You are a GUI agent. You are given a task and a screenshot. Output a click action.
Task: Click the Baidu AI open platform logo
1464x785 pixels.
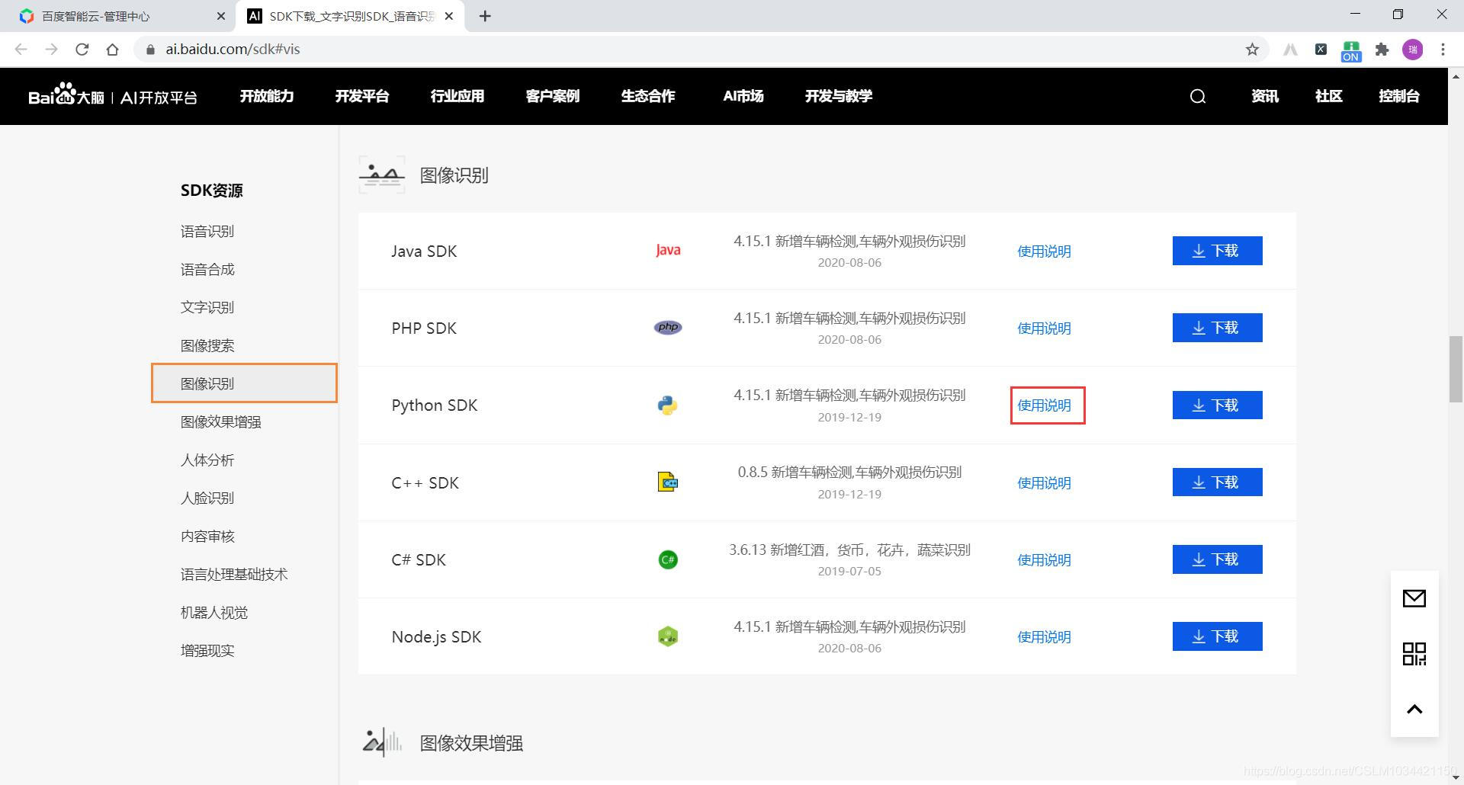(113, 95)
